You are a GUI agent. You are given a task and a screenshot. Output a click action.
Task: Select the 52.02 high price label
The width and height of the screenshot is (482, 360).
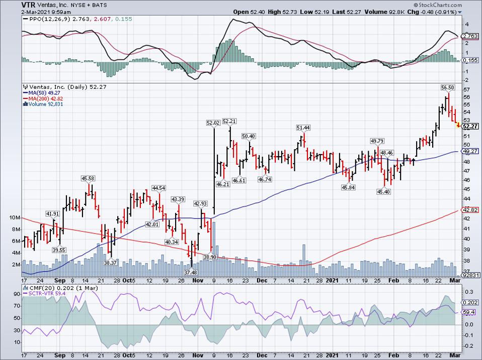213,123
